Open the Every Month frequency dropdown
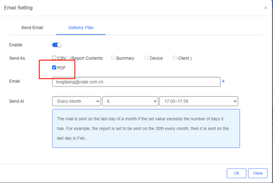The width and height of the screenshot is (273, 183). (76, 101)
